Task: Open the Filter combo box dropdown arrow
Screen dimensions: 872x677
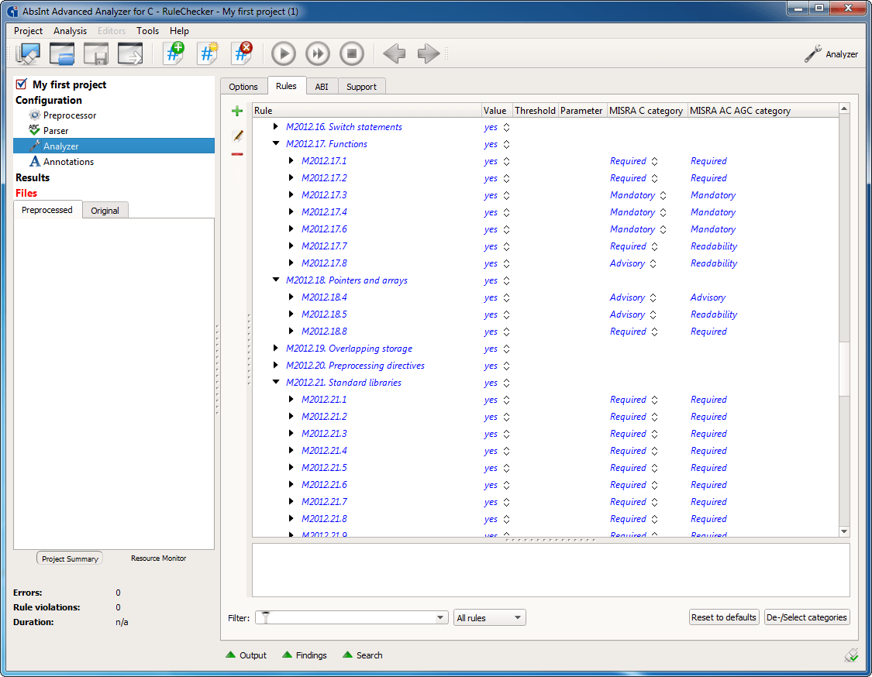Action: [x=440, y=617]
